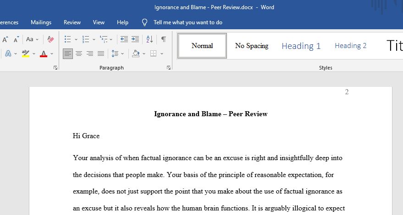This screenshot has width=403, height=215.
Task: Apply the Title style
Action: click(394, 46)
